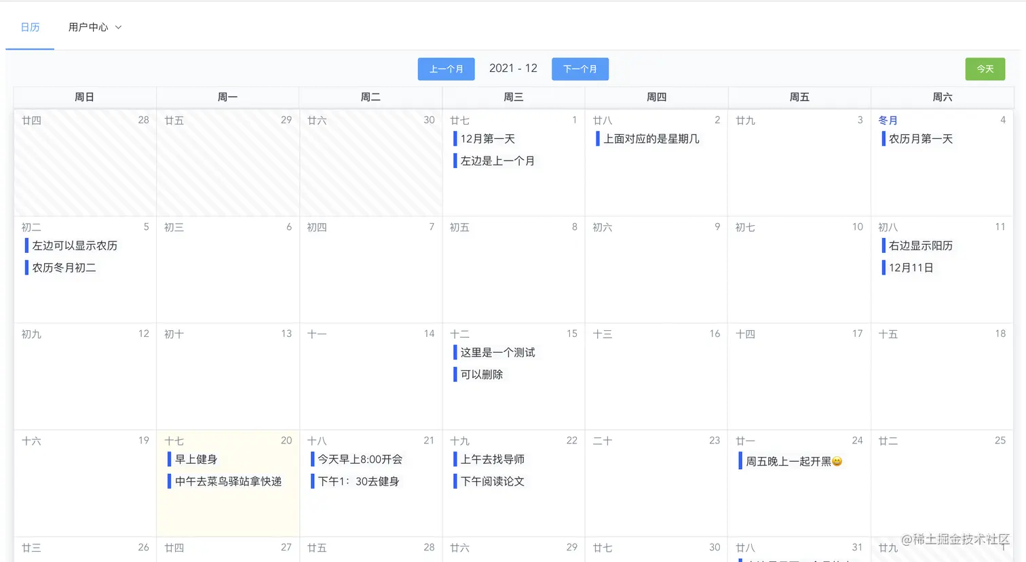1026x562 pixels.
Task: Select the 日历 tab
Action: (30, 27)
